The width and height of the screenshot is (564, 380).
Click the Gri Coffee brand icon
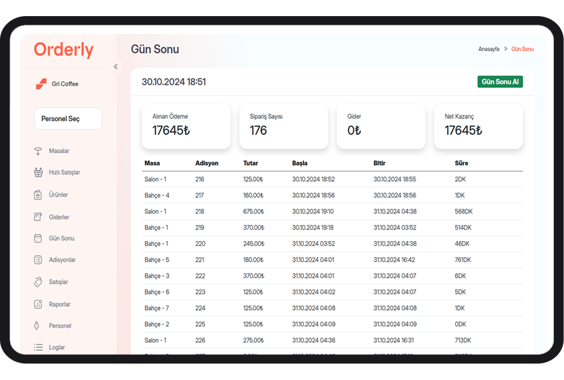point(42,84)
